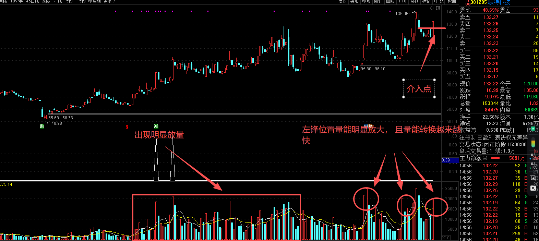539x241 pixels.
Task: Select the 卖三 price 132.25
Action: [x=491, y=30]
